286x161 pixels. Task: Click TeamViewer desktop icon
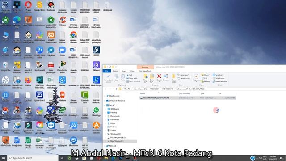[x=51, y=127]
